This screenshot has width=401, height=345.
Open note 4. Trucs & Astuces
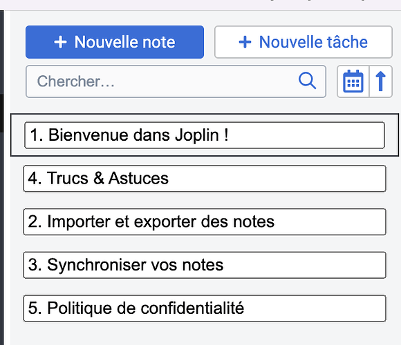[x=205, y=179]
